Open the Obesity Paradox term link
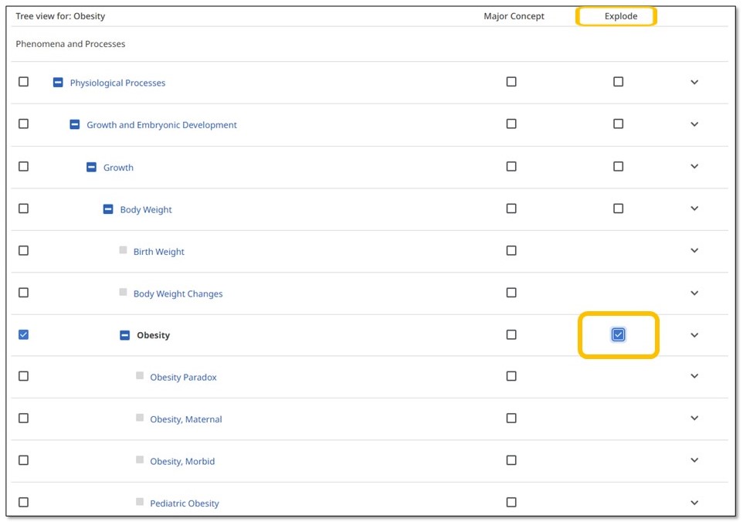Image resolution: width=743 pixels, height=522 pixels. (x=183, y=378)
